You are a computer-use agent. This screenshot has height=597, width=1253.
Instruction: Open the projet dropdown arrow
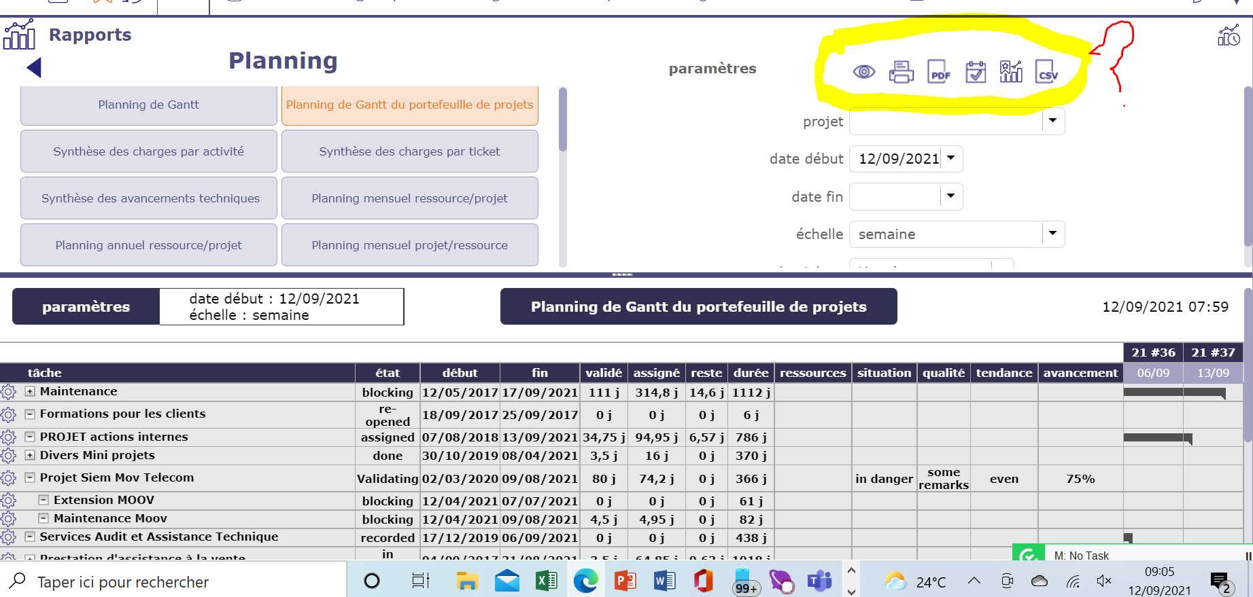tap(1052, 121)
